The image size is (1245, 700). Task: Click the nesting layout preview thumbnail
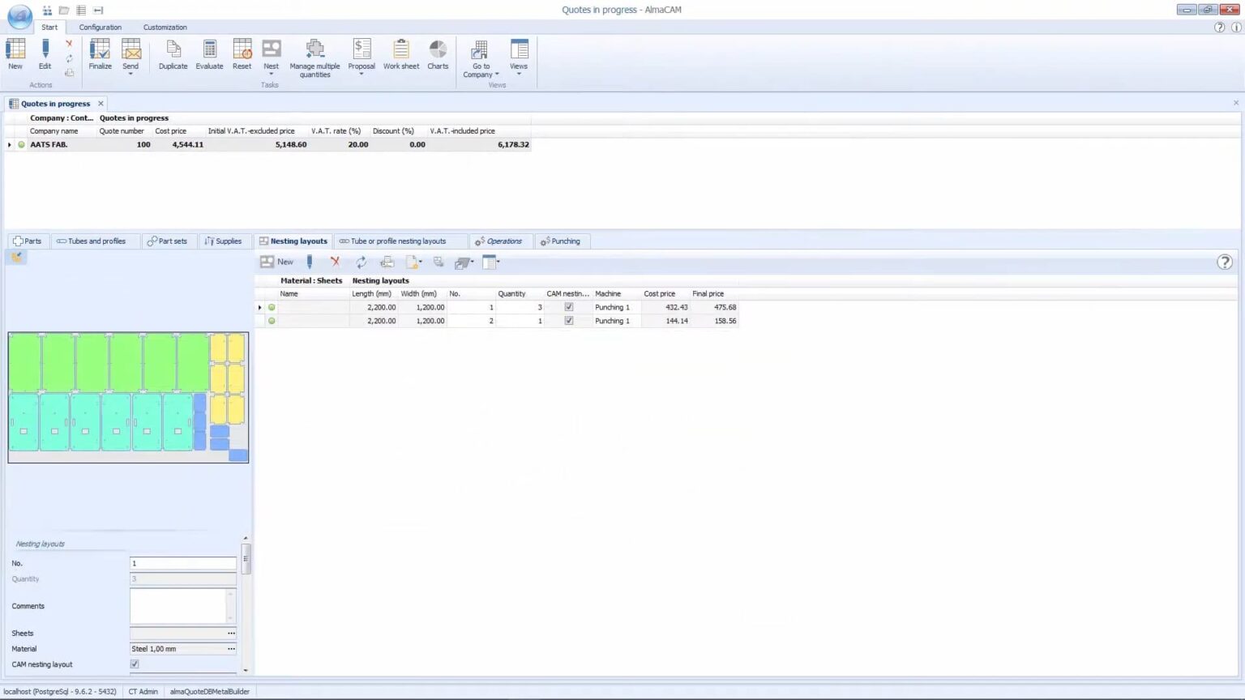pyautogui.click(x=128, y=397)
